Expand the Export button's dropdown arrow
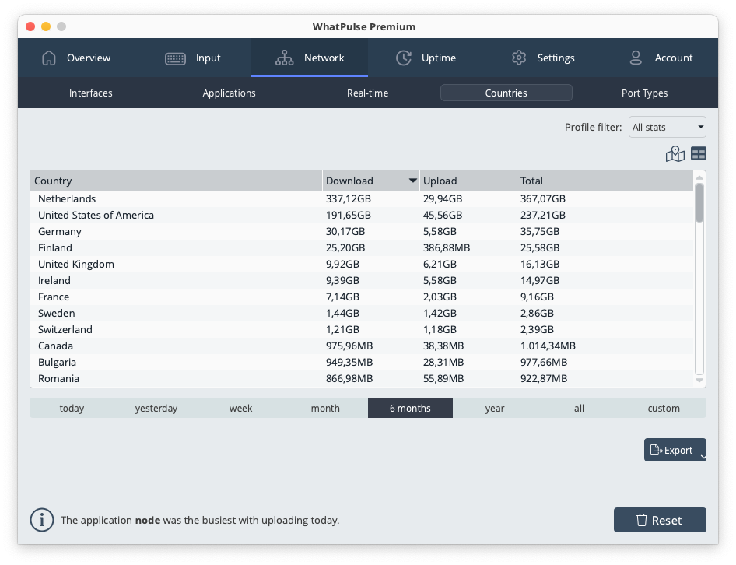The image size is (736, 565). (703, 458)
